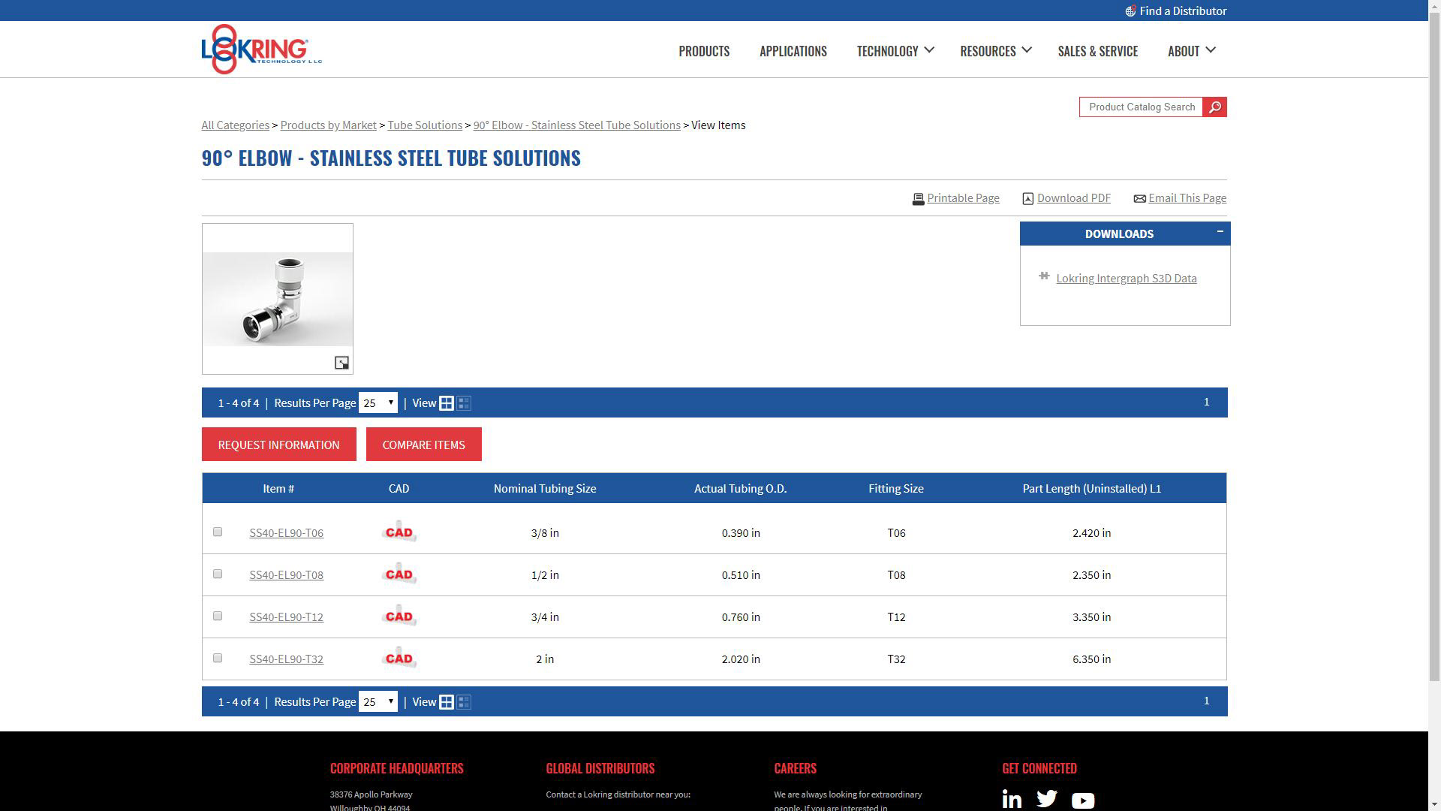The height and width of the screenshot is (811, 1441).
Task: Click the Request Information button
Action: 278,445
